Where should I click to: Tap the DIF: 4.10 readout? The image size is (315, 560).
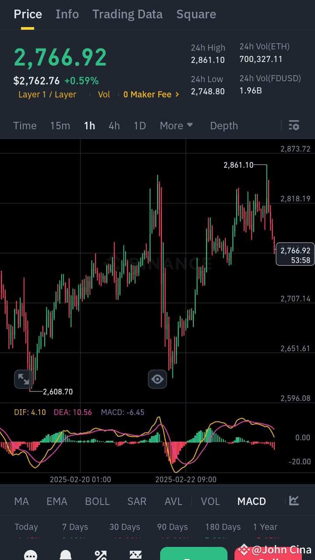(x=30, y=412)
